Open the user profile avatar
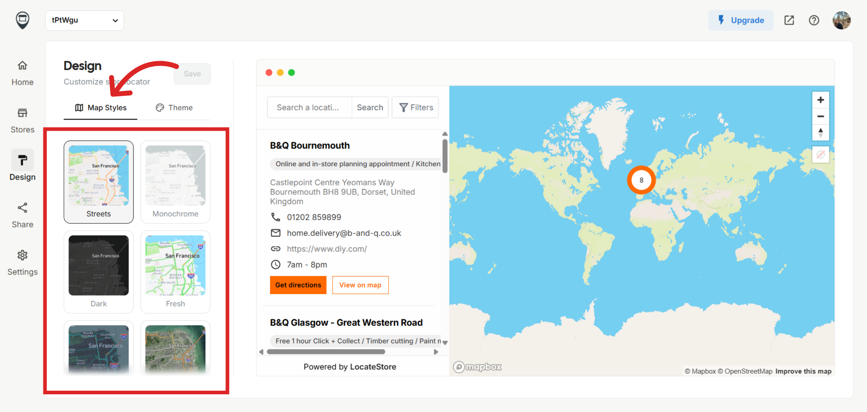 tap(842, 20)
